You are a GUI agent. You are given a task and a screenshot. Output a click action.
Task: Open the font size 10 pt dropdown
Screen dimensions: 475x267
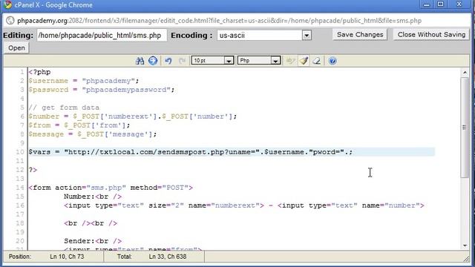(212, 61)
